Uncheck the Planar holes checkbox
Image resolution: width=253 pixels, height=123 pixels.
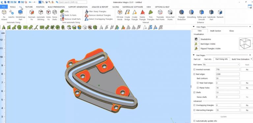(x=198, y=88)
